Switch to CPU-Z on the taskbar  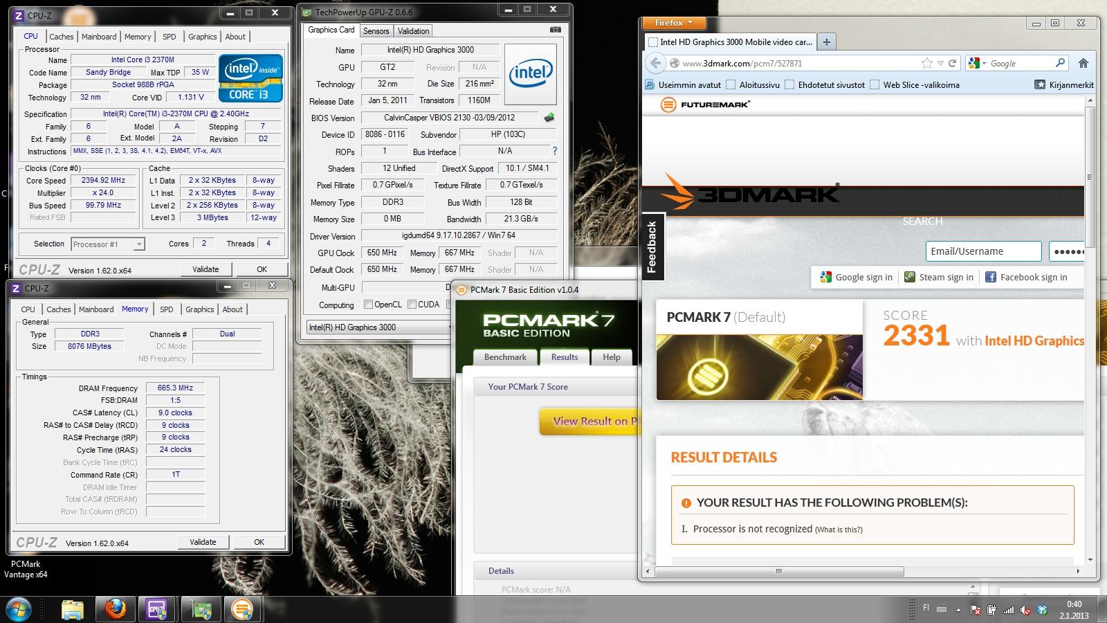pos(158,609)
